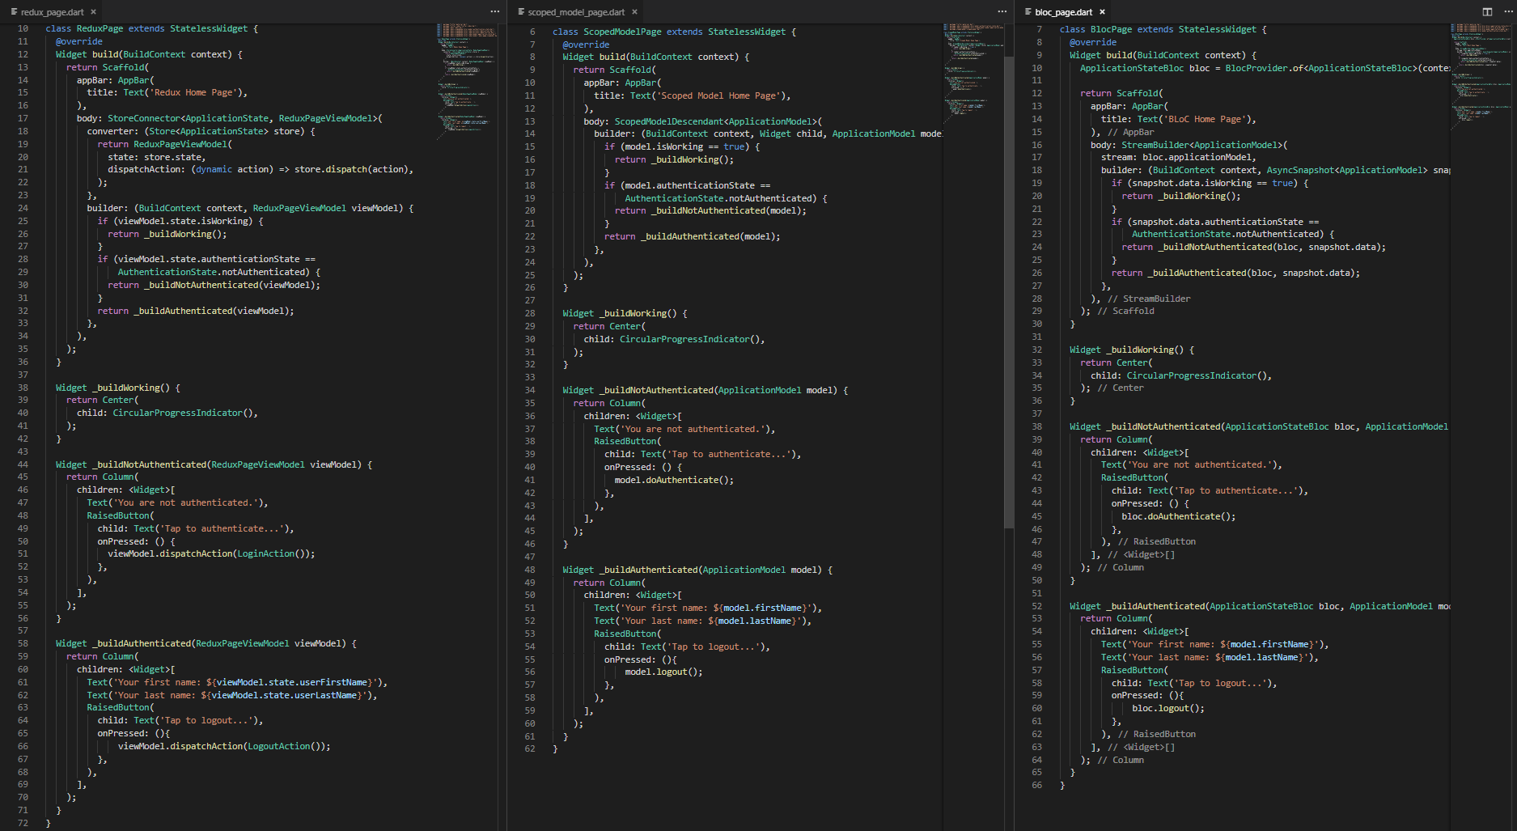Click 'CircularProgressIndicator()' in bloc_page.dart

1197,375
